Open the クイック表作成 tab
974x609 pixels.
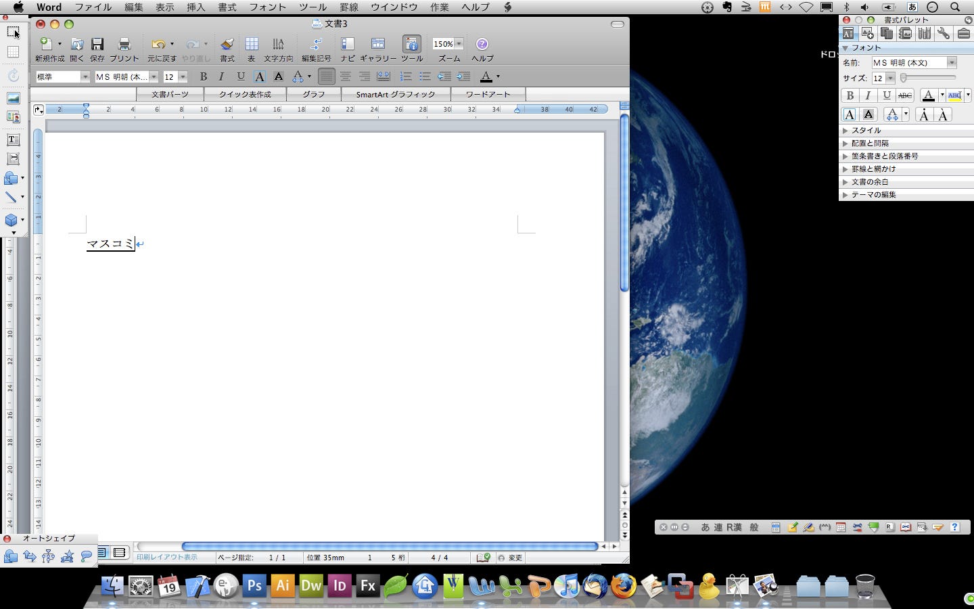pos(245,94)
